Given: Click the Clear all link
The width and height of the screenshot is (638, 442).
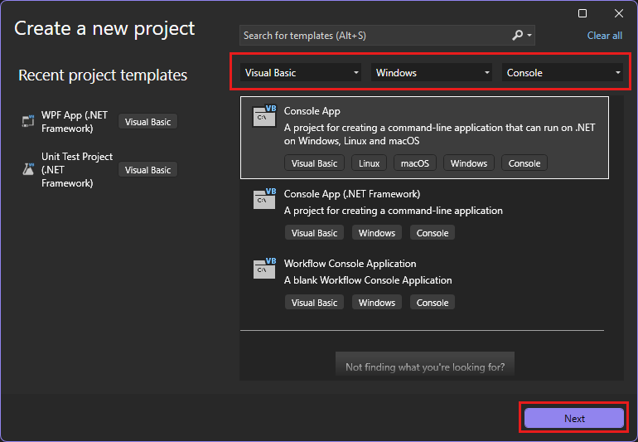Looking at the screenshot, I should tap(604, 36).
